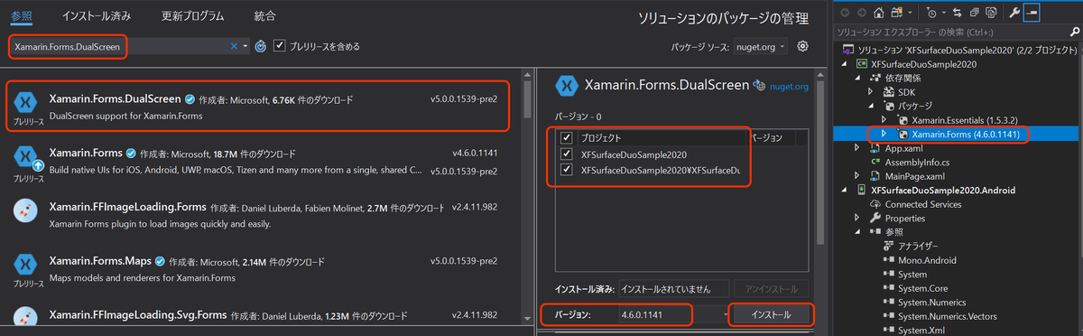The height and width of the screenshot is (336, 1083).
Task: Toggle the include prerelease checkbox
Action: [x=279, y=45]
